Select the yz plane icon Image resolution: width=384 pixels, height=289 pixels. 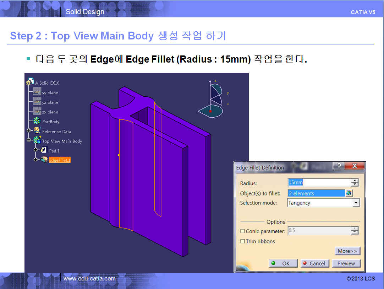pos(37,102)
